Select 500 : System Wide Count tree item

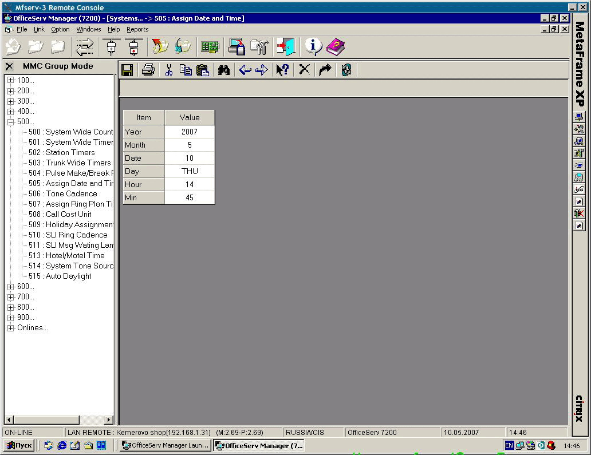tap(70, 132)
